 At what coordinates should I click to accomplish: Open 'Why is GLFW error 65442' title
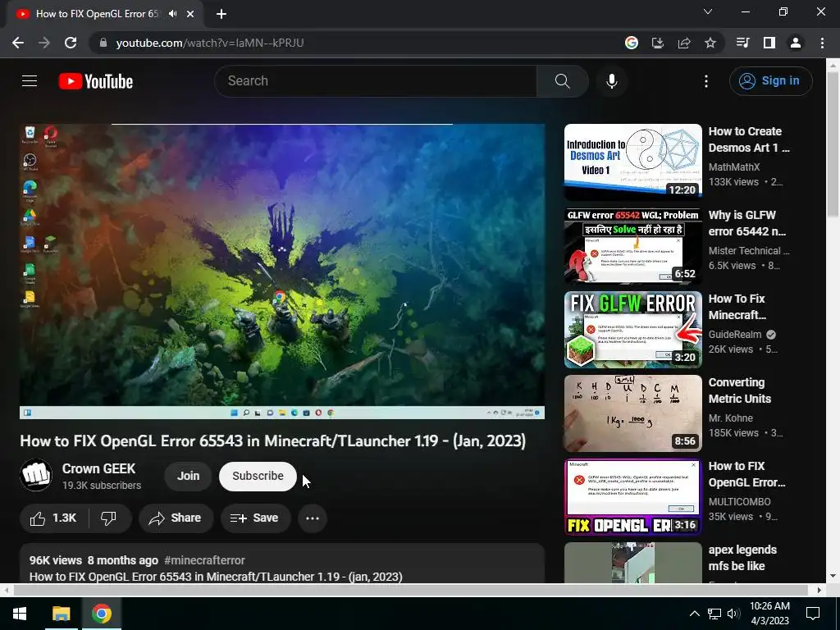pos(746,223)
